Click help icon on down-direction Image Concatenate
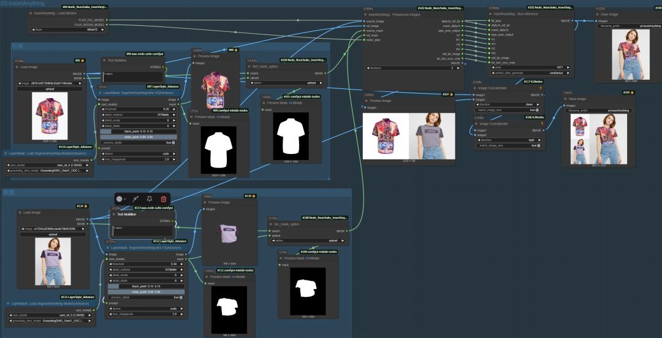 pyautogui.click(x=541, y=88)
